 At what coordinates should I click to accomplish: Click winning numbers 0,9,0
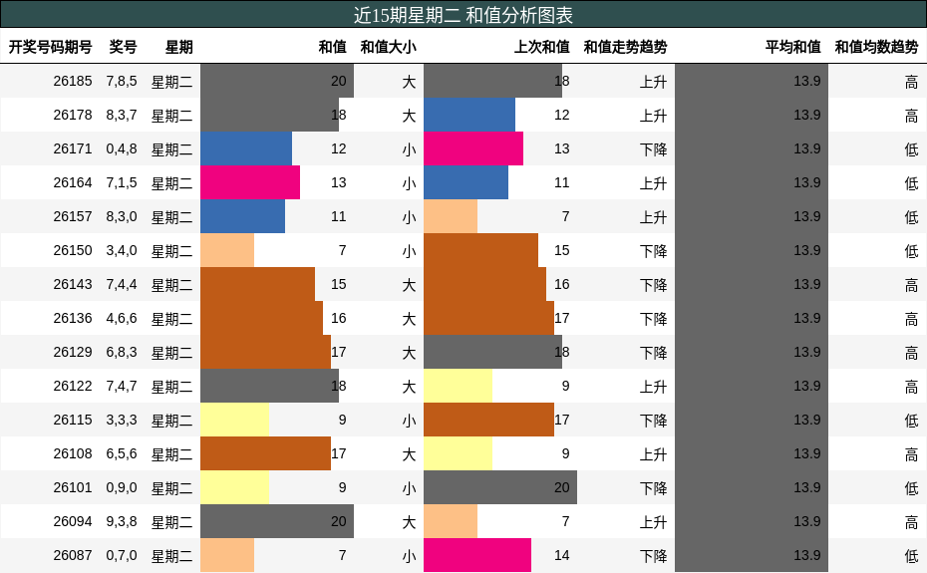click(x=122, y=488)
